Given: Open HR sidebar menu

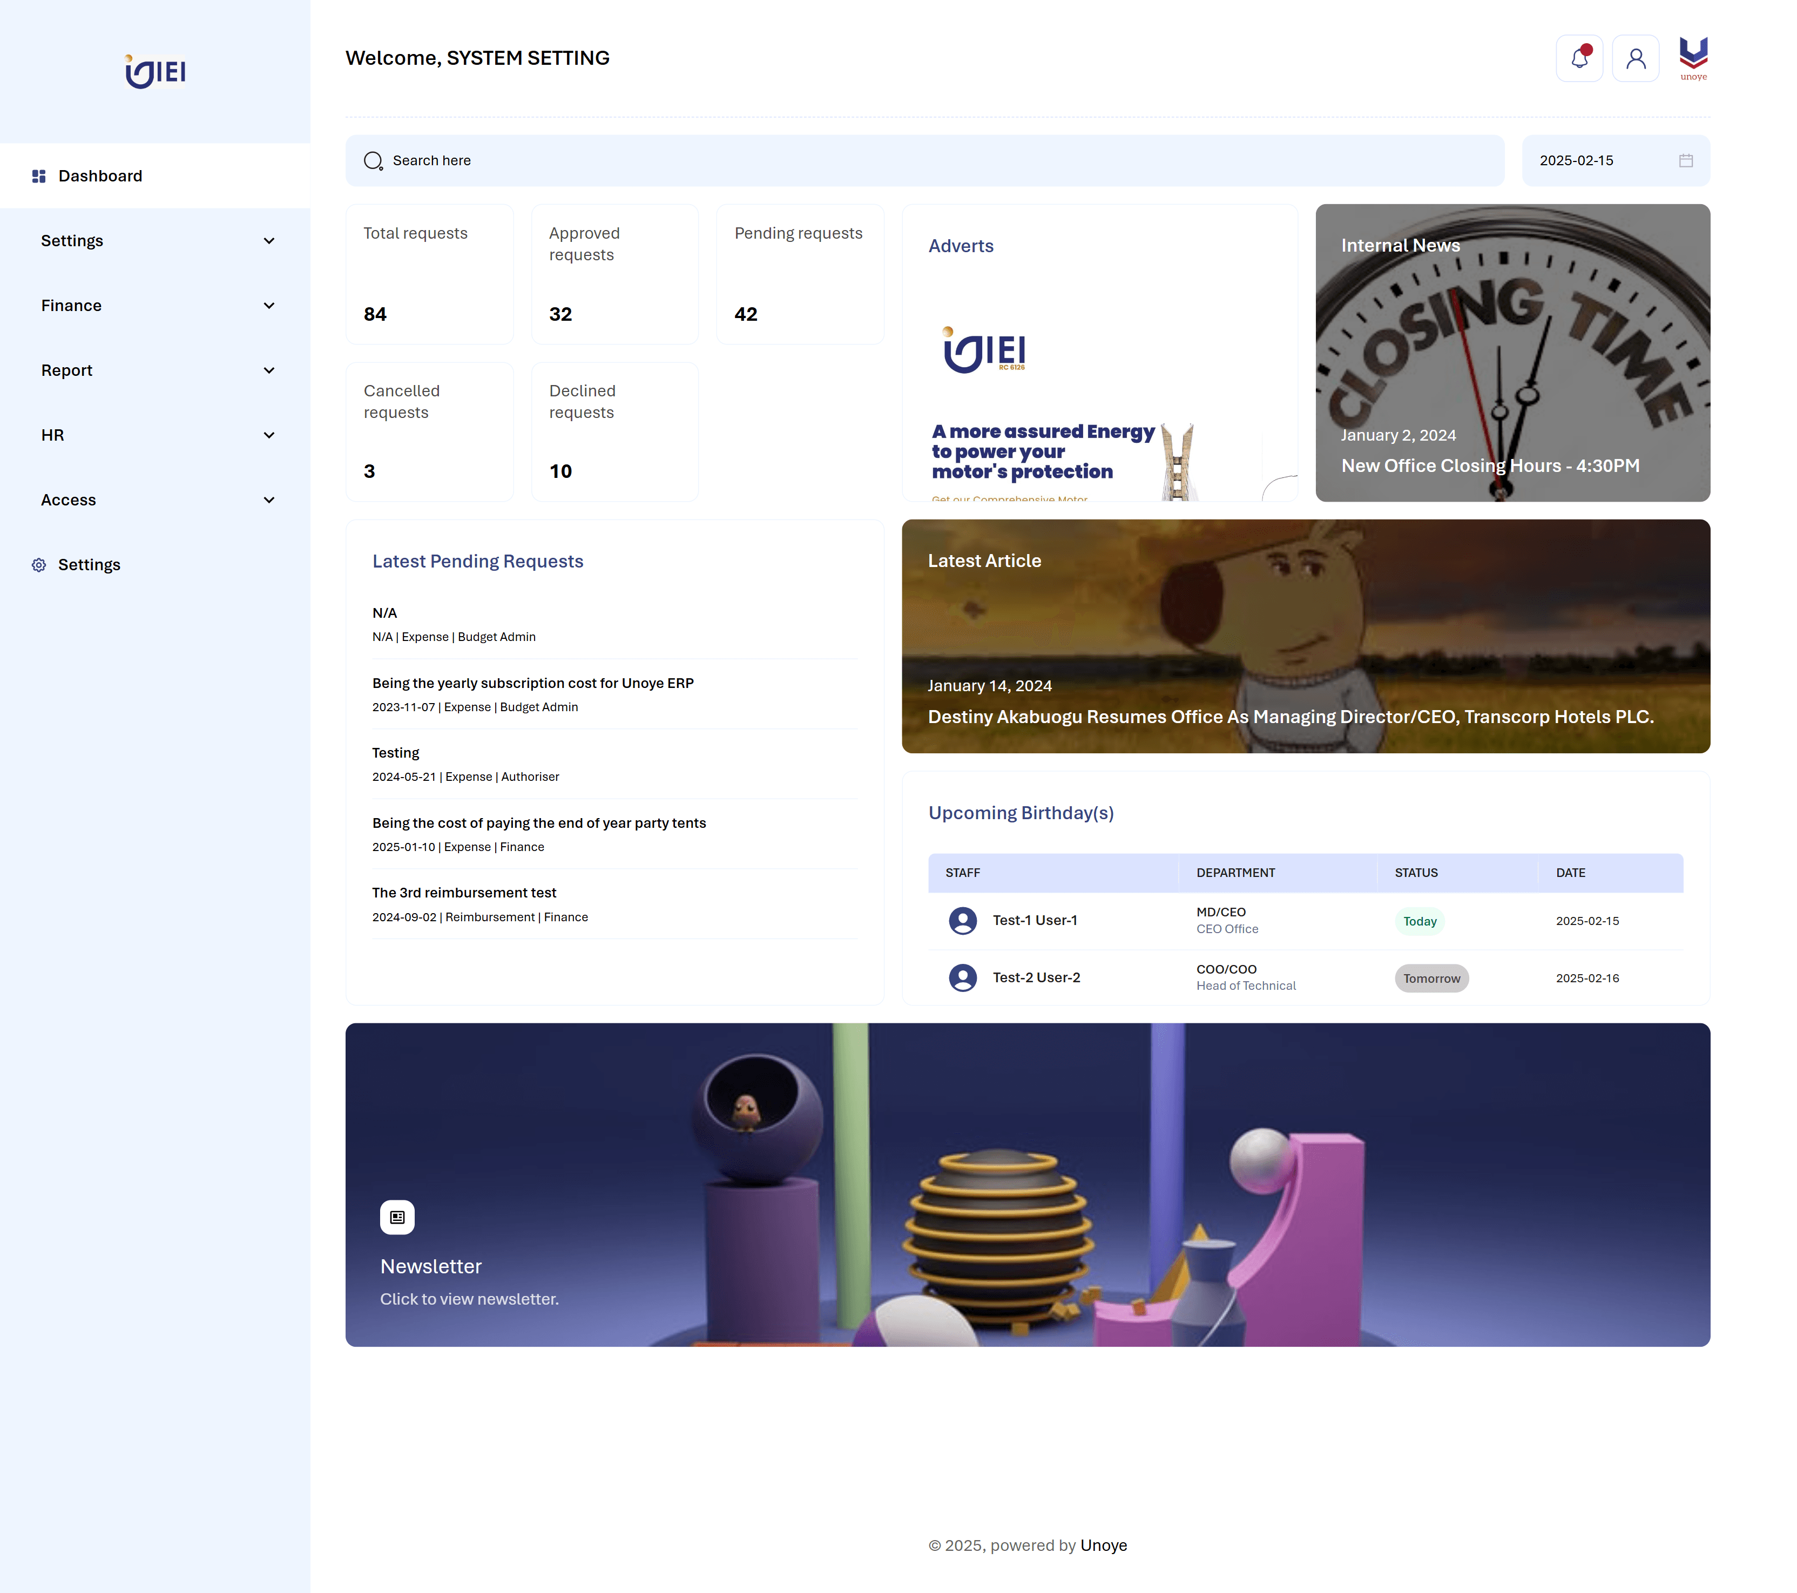Looking at the screenshot, I should click(x=155, y=435).
